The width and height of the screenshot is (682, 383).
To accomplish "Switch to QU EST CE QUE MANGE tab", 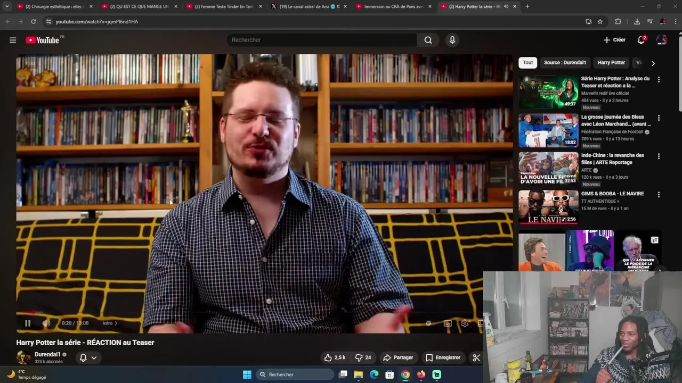I will pos(139,6).
